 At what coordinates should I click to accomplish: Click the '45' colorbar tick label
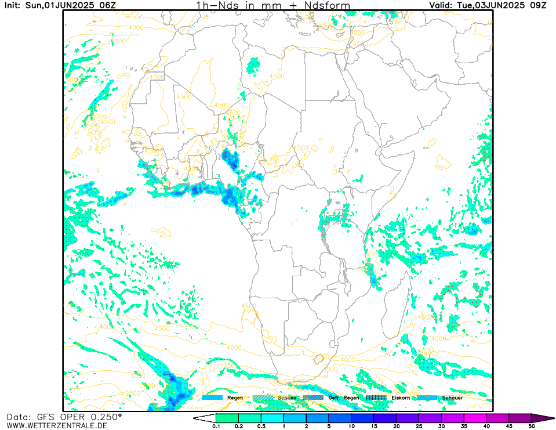click(x=509, y=427)
